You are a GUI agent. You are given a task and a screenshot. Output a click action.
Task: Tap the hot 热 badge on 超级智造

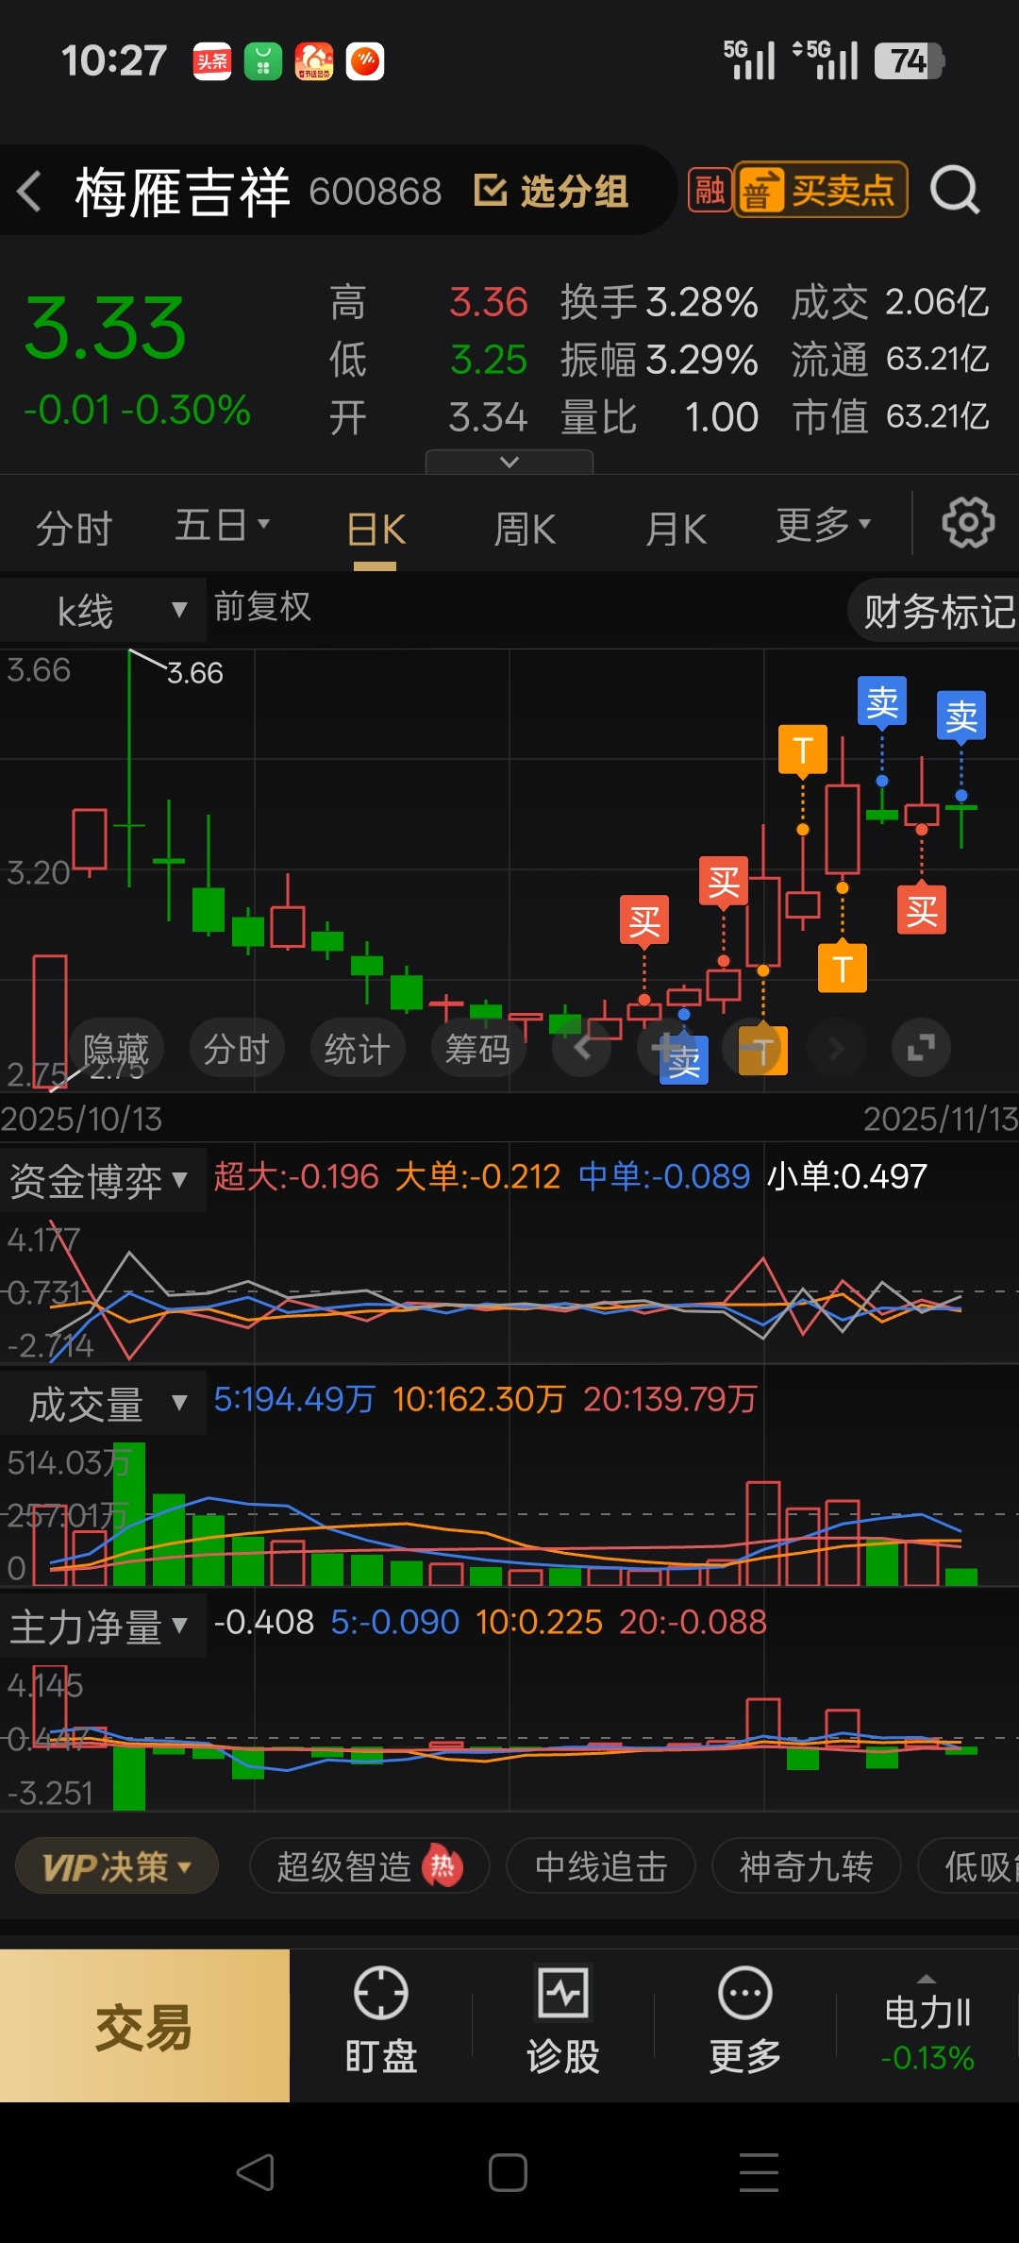(443, 1865)
